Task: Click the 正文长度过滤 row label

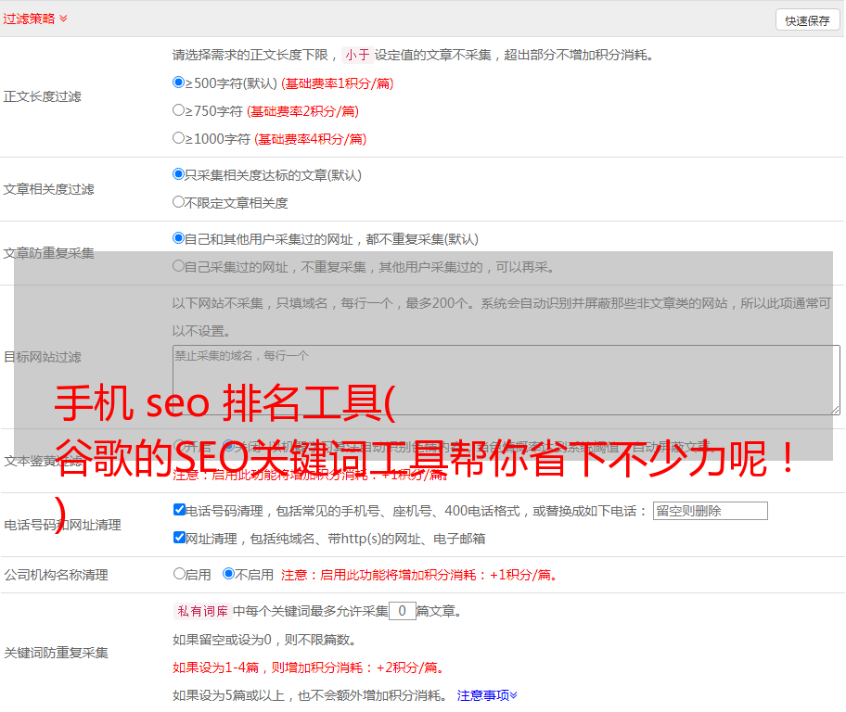Action: 42,96
